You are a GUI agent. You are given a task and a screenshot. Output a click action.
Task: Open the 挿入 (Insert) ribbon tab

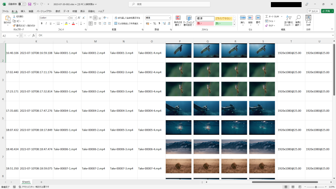pos(23,11)
